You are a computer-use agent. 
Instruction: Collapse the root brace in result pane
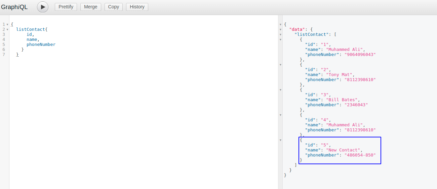280,24
